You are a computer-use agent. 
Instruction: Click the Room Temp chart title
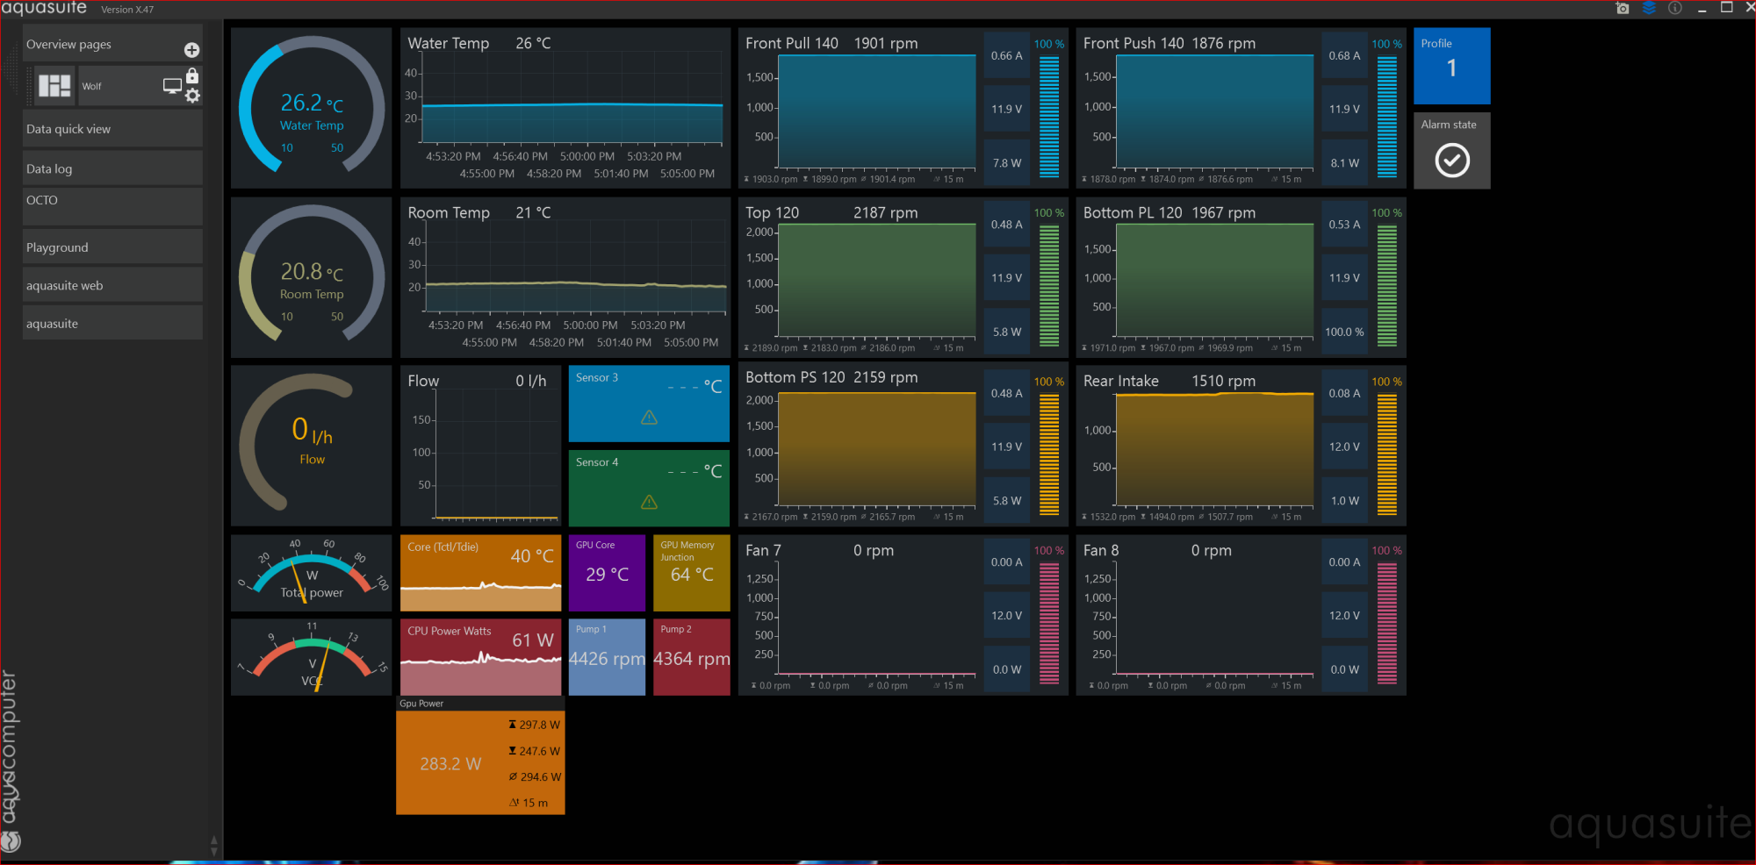coord(449,212)
